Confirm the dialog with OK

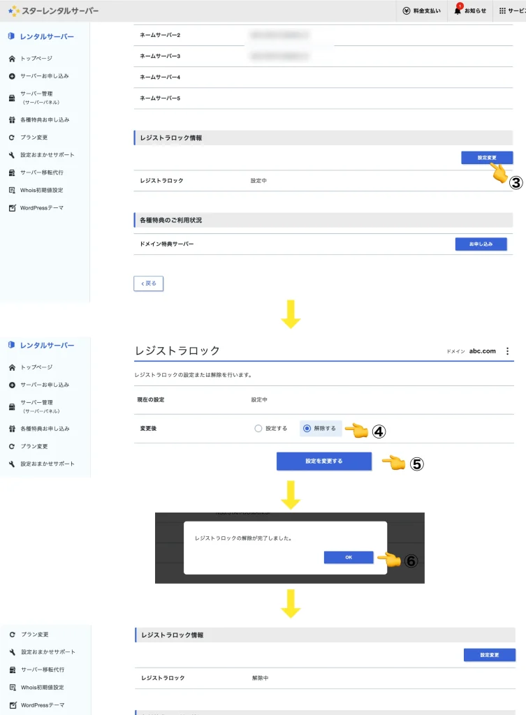tap(349, 557)
